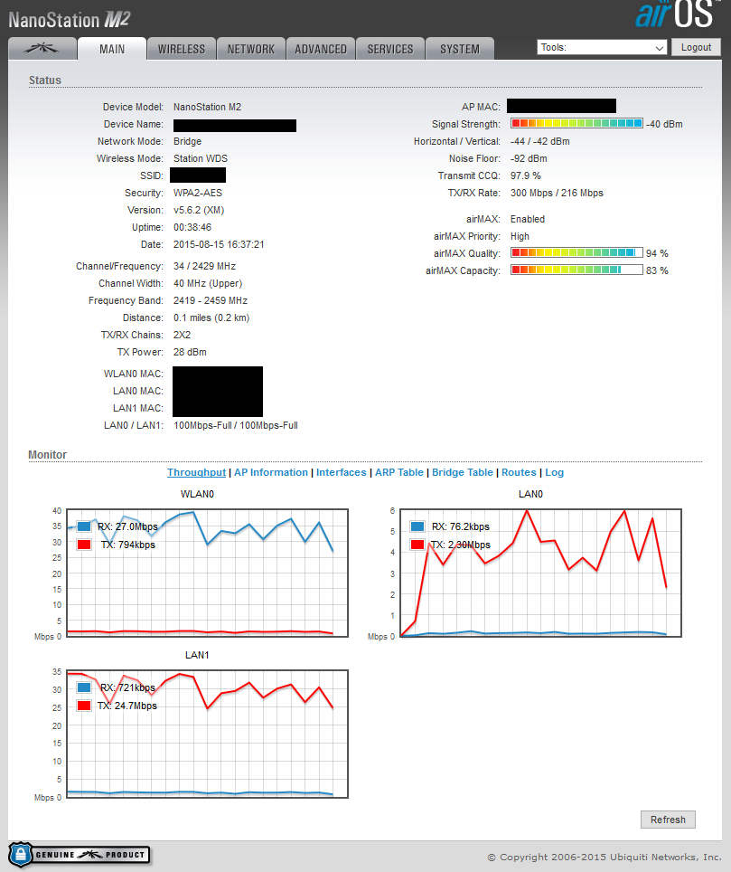Click red TX legend square in LAN0 chart

point(417,545)
